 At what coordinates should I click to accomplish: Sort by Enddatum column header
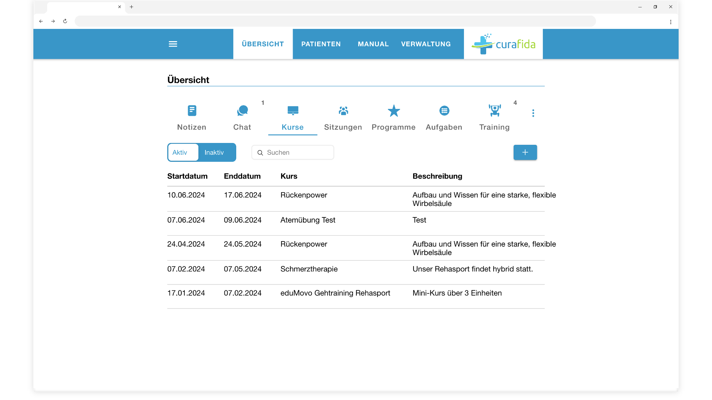(x=242, y=176)
